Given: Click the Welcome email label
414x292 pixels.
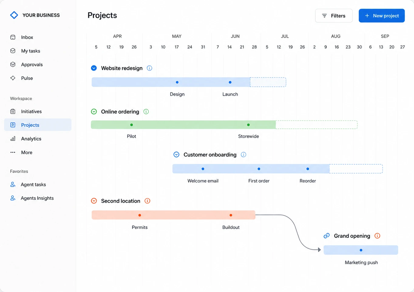Looking at the screenshot, I should pyautogui.click(x=203, y=181).
